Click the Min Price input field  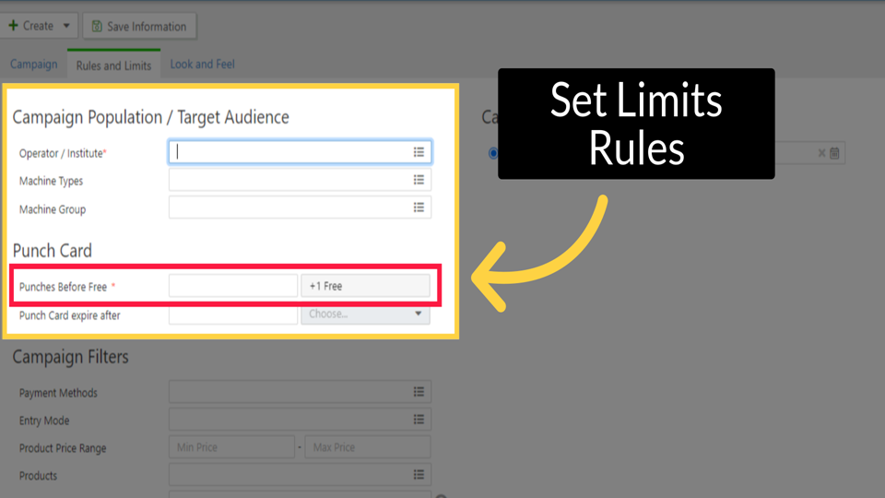click(231, 447)
